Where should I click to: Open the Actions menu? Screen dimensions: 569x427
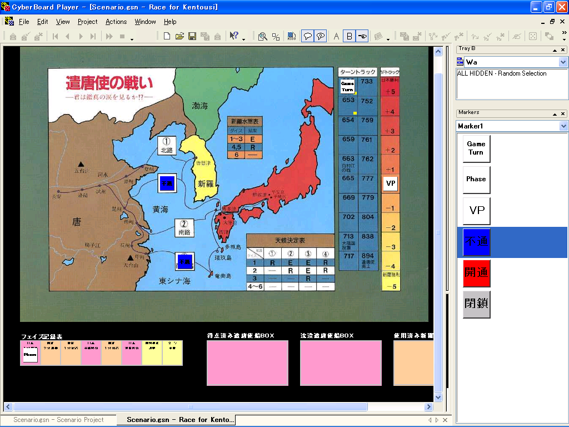[116, 22]
